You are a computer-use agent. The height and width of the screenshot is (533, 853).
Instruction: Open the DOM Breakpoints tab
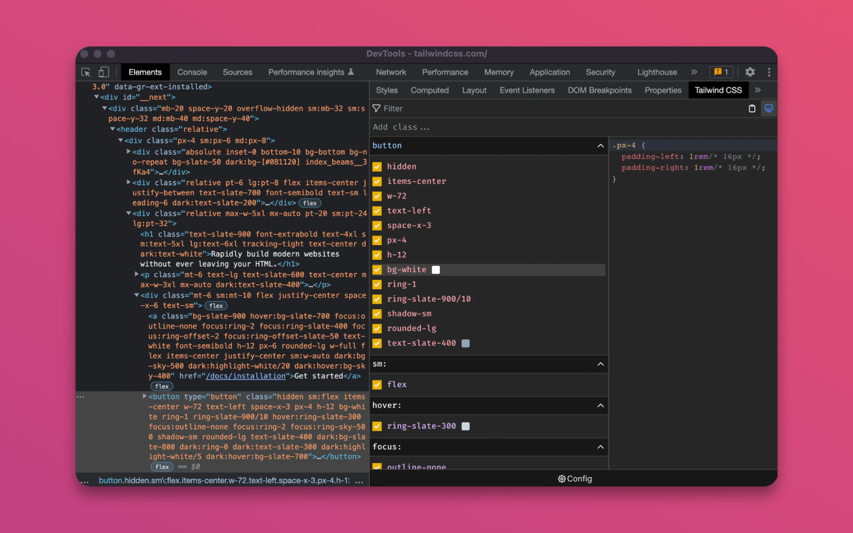[600, 90]
